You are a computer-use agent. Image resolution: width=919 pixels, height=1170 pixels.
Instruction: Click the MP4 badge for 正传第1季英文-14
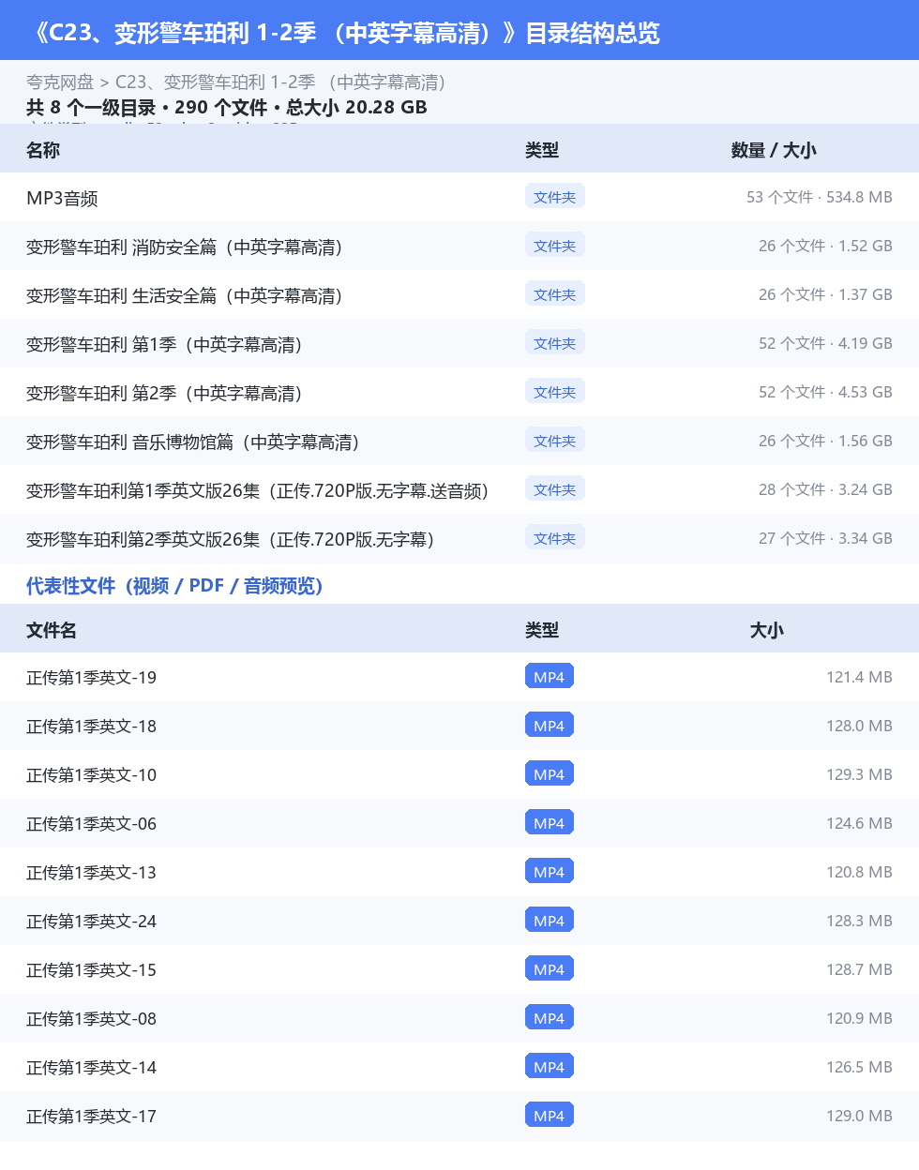[x=550, y=1067]
